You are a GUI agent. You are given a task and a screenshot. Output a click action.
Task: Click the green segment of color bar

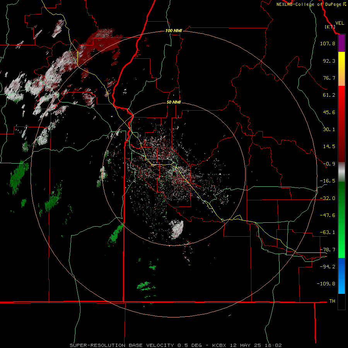[x=341, y=220]
